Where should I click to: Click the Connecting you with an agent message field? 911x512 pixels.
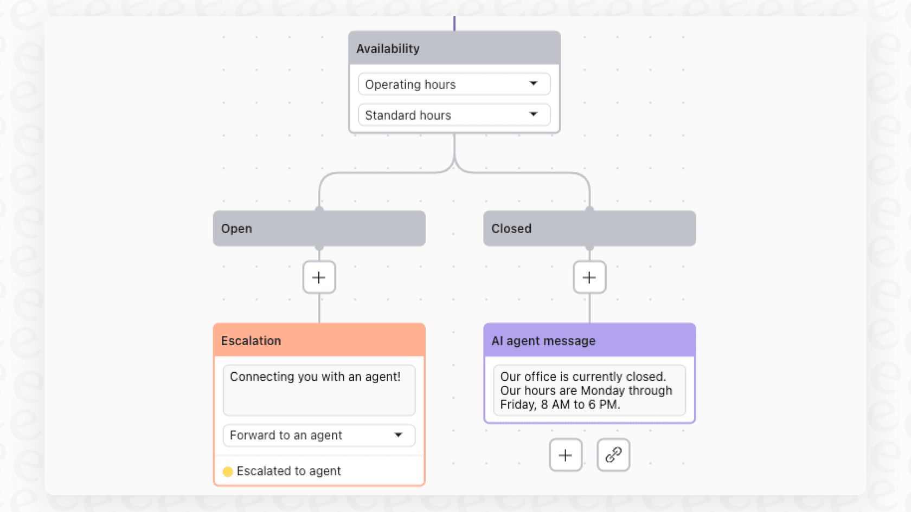[x=319, y=390]
